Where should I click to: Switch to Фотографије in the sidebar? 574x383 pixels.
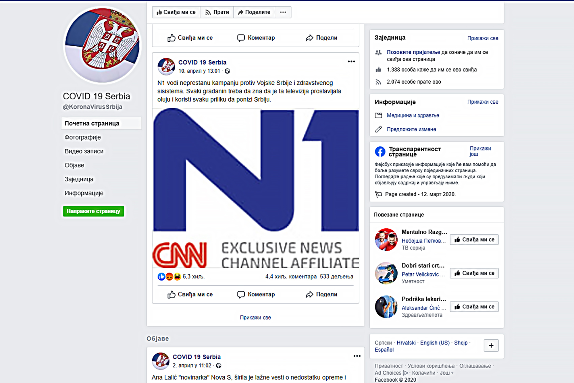pos(82,137)
